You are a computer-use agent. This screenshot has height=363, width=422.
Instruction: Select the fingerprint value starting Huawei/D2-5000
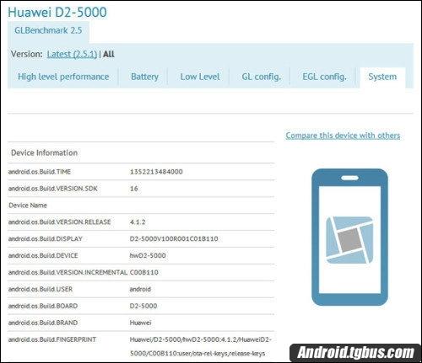[x=201, y=346]
